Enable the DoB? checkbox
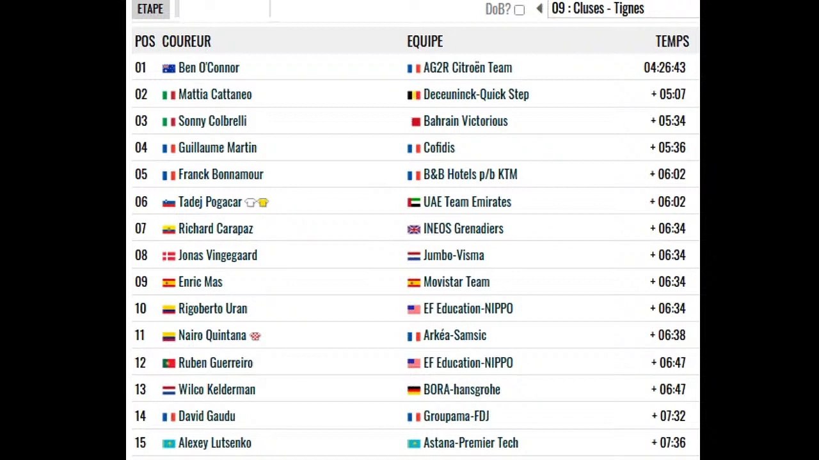819x460 pixels. (520, 10)
